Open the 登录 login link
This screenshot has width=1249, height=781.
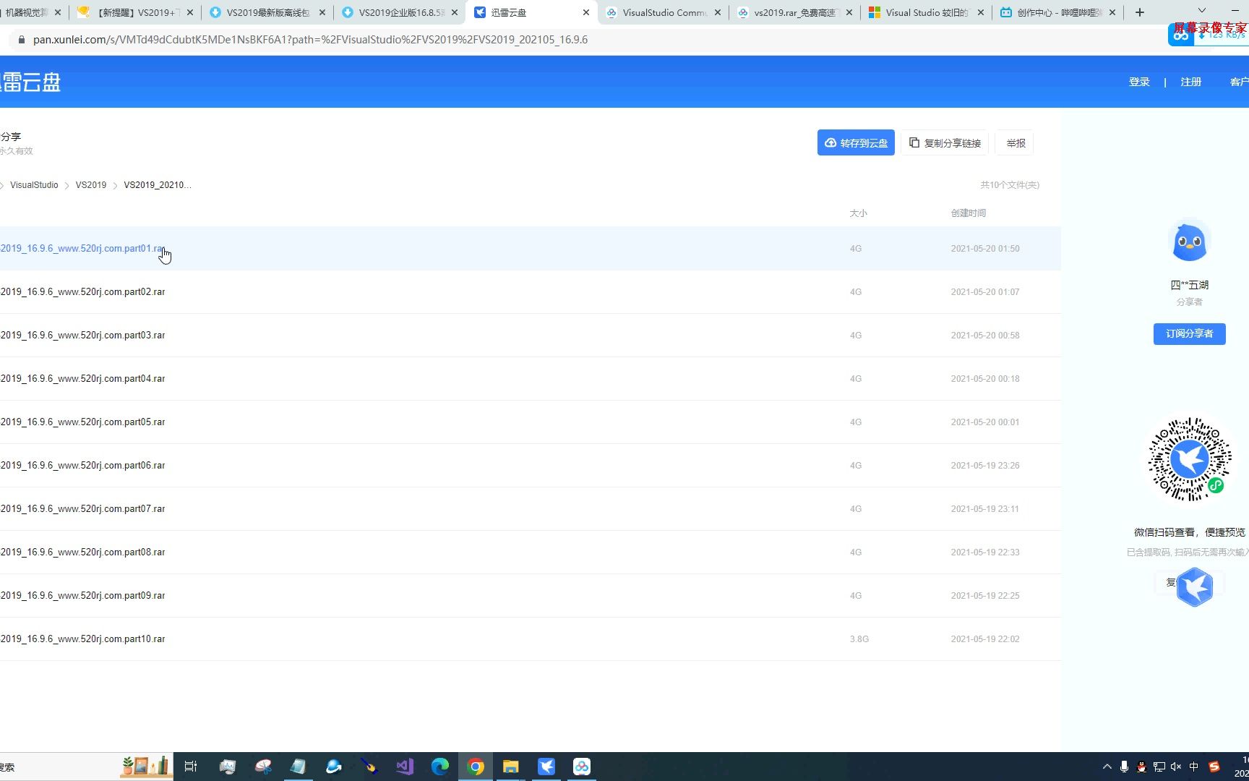click(1139, 82)
